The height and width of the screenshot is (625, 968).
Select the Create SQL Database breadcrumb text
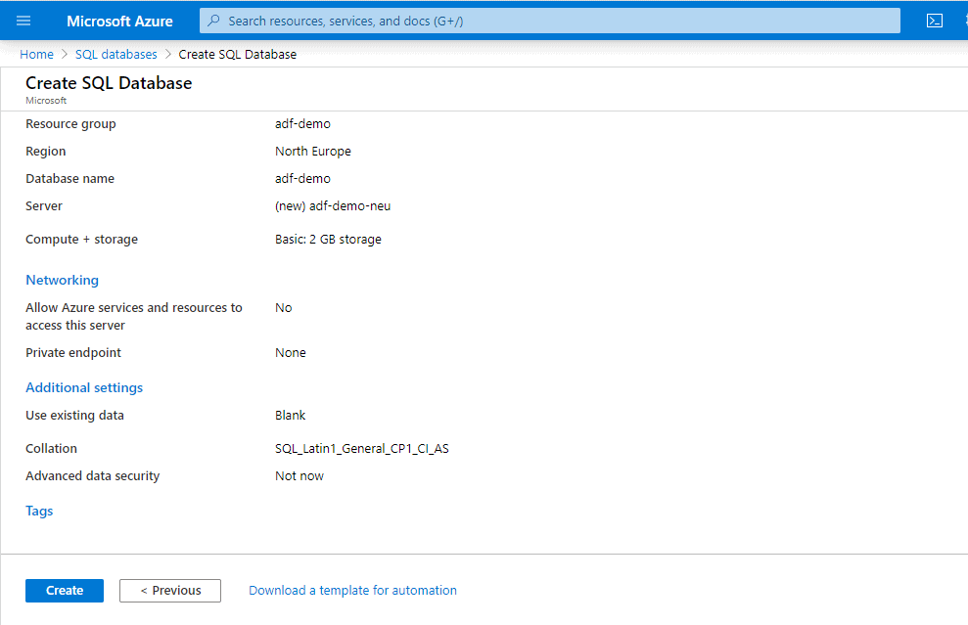[x=238, y=55]
